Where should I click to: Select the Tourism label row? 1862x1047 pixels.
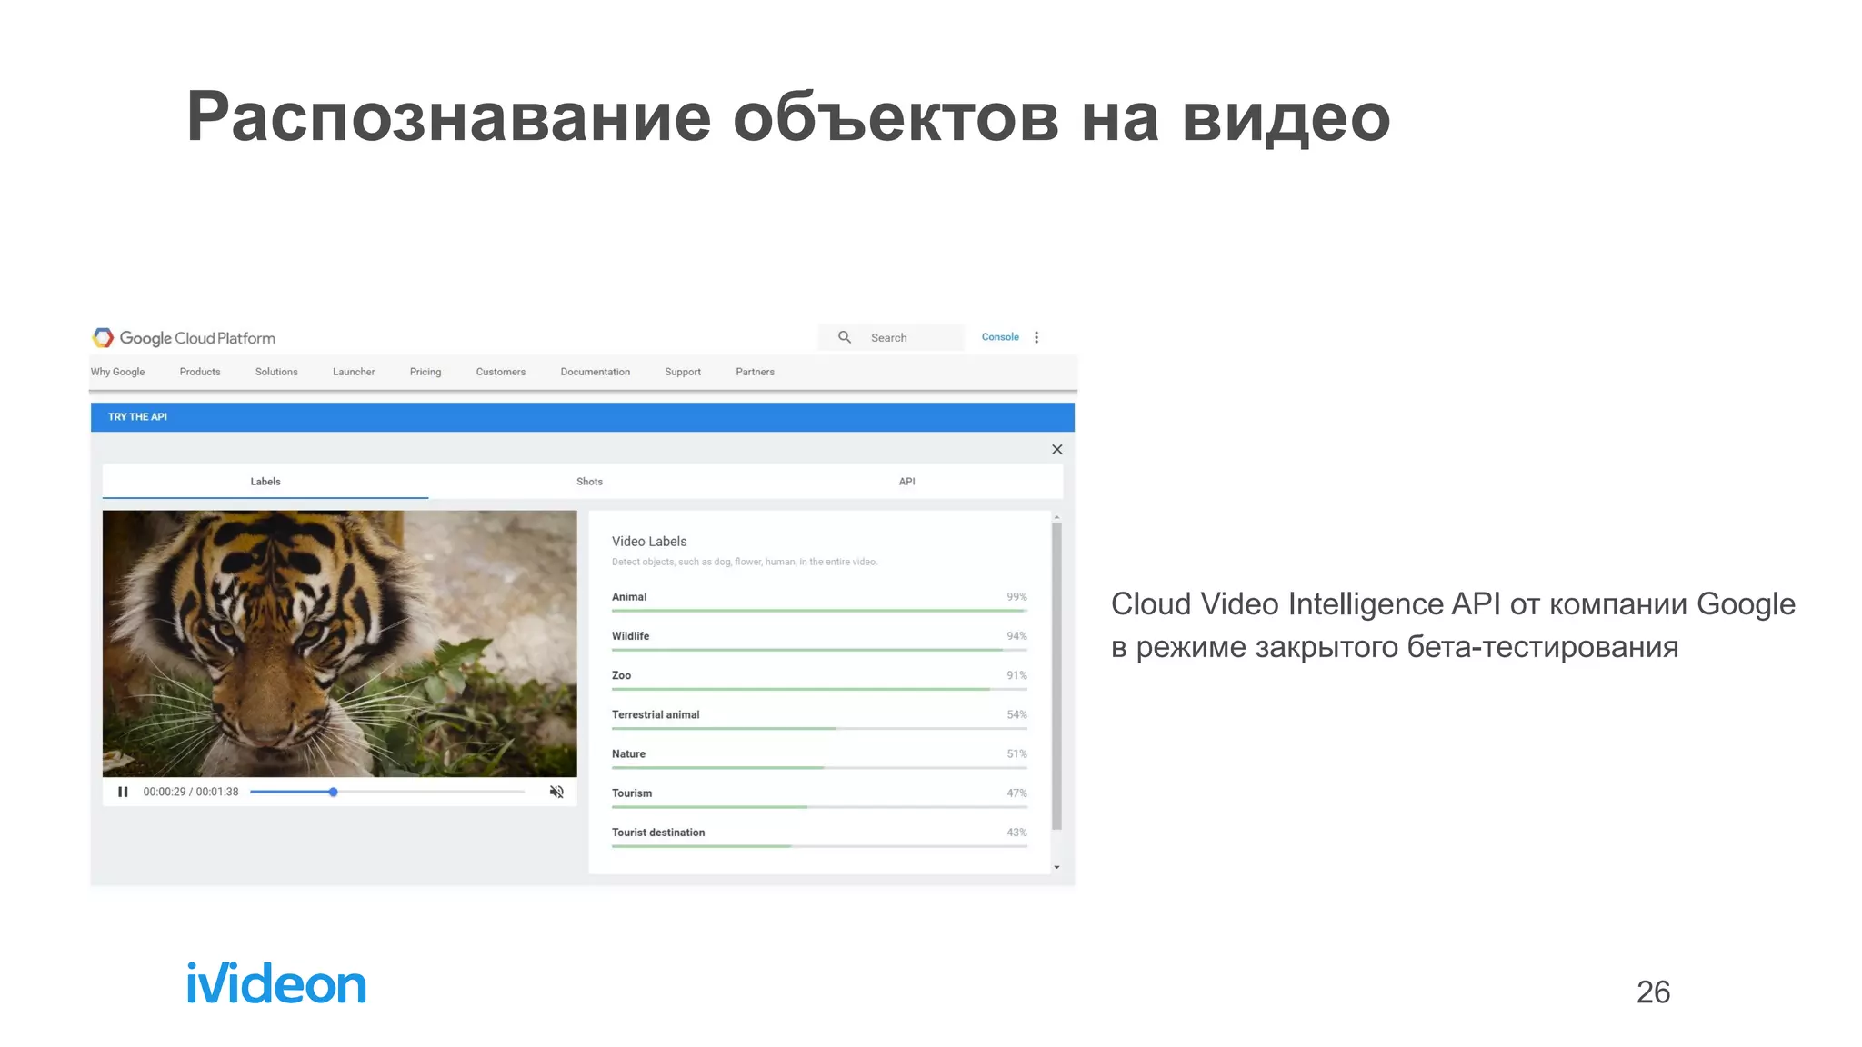[819, 796]
